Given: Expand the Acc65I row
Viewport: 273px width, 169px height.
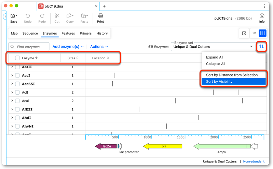Looking at the screenshot, I should 12,84.
